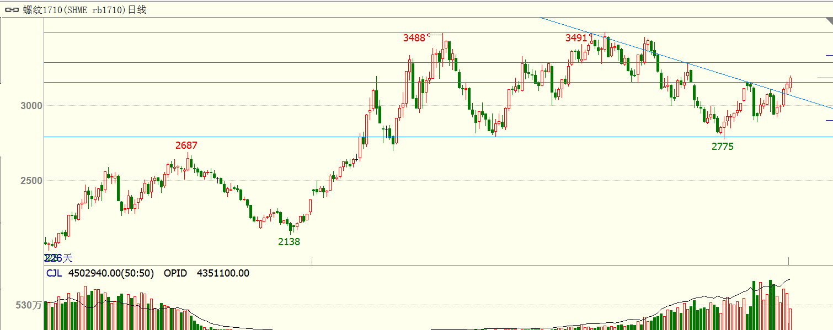The width and height of the screenshot is (833, 330).
Task: Click the OPID open interest label
Action: [175, 273]
